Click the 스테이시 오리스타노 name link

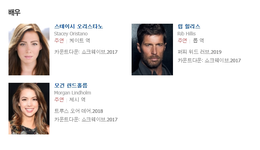(x=79, y=26)
